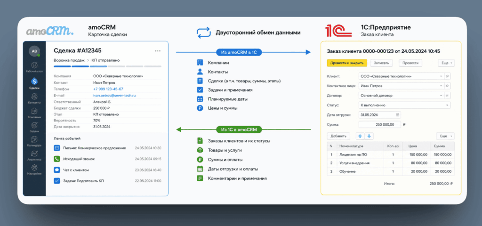Move row up with the up arrow
This screenshot has height=226, width=482.
(x=360, y=136)
